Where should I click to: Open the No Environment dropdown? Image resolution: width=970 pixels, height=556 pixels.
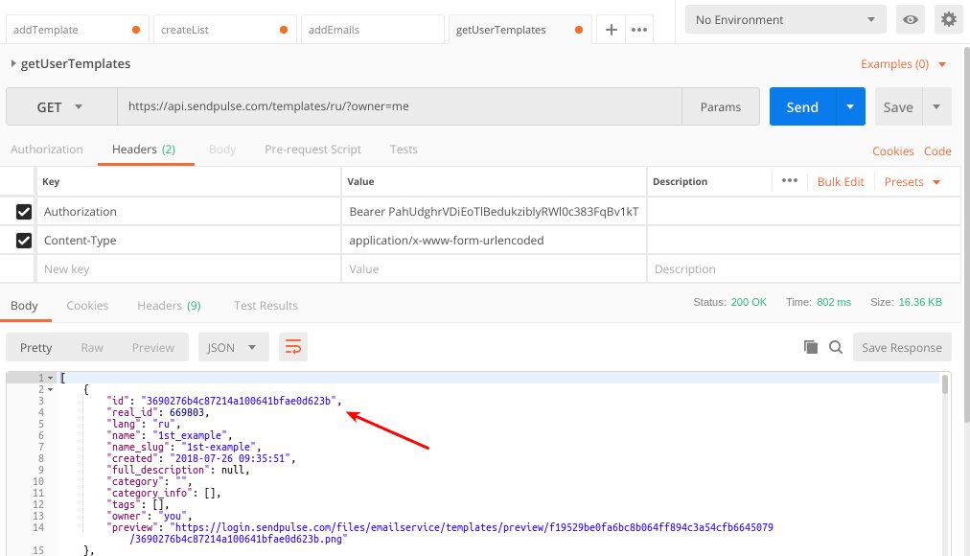(x=786, y=19)
